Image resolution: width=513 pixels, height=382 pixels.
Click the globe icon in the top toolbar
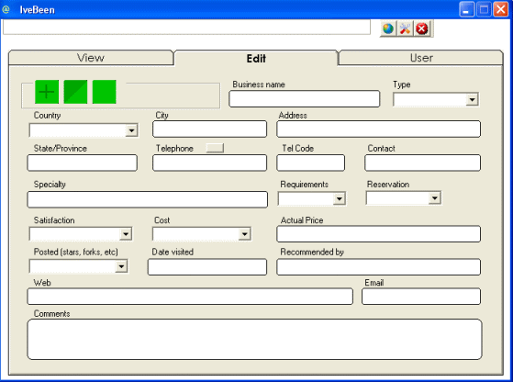(x=388, y=28)
